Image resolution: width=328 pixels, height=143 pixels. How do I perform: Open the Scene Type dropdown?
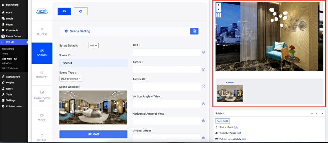coord(71,78)
